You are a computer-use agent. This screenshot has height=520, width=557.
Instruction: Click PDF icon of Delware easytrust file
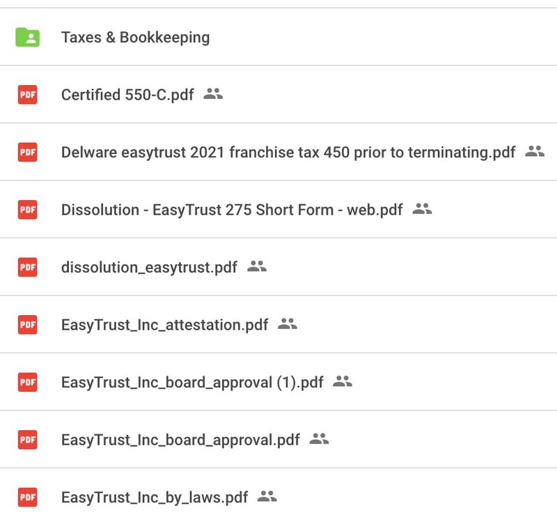tap(27, 152)
